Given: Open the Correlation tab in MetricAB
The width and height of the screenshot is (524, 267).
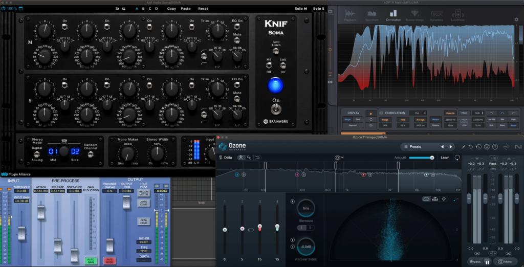Looking at the screenshot, I should click(x=394, y=15).
